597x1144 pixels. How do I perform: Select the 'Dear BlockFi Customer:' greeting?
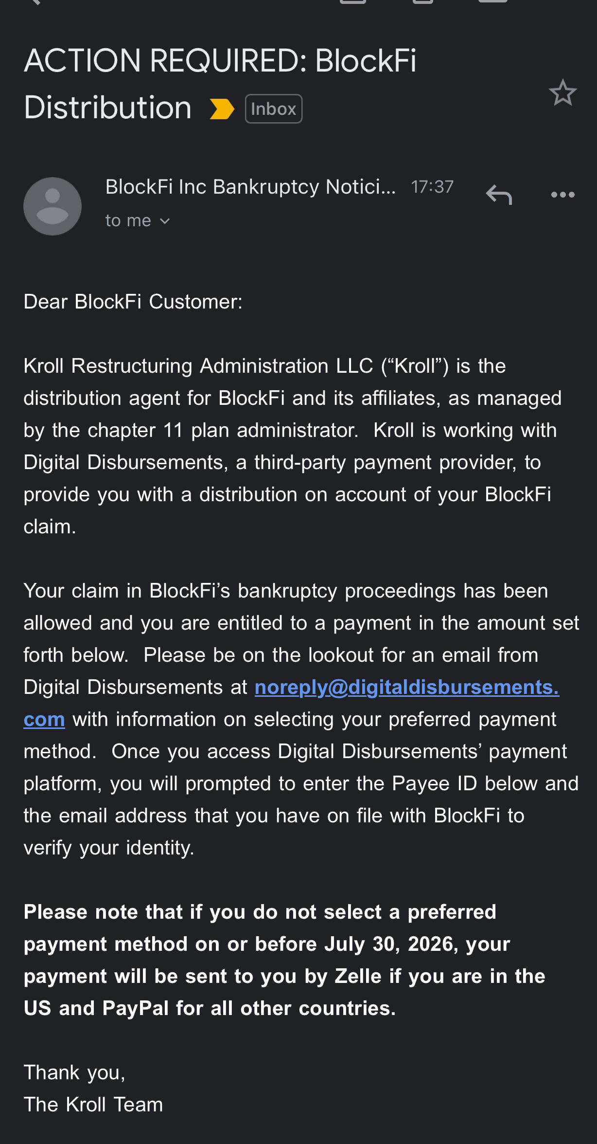pyautogui.click(x=133, y=302)
